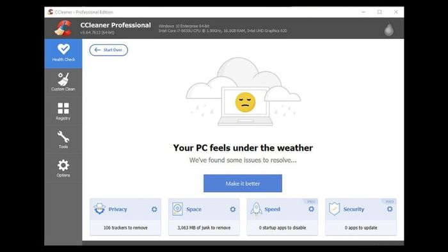The width and height of the screenshot is (448, 252).
Task: Switch to Custom Clean in sidebar
Action: pyautogui.click(x=63, y=83)
